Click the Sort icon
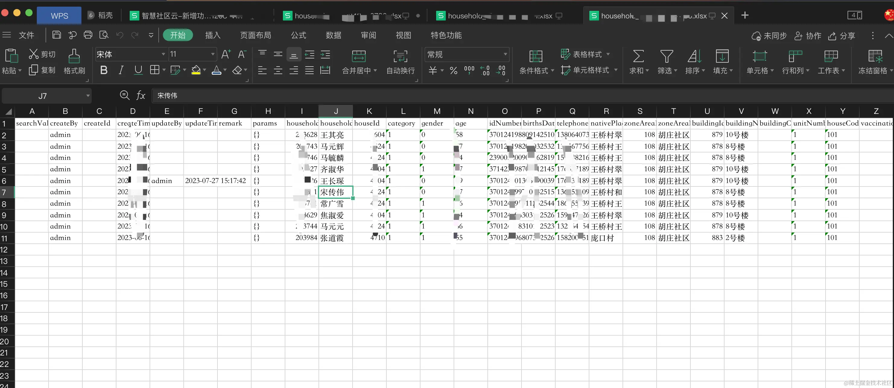Image resolution: width=894 pixels, height=388 pixels. click(x=694, y=56)
